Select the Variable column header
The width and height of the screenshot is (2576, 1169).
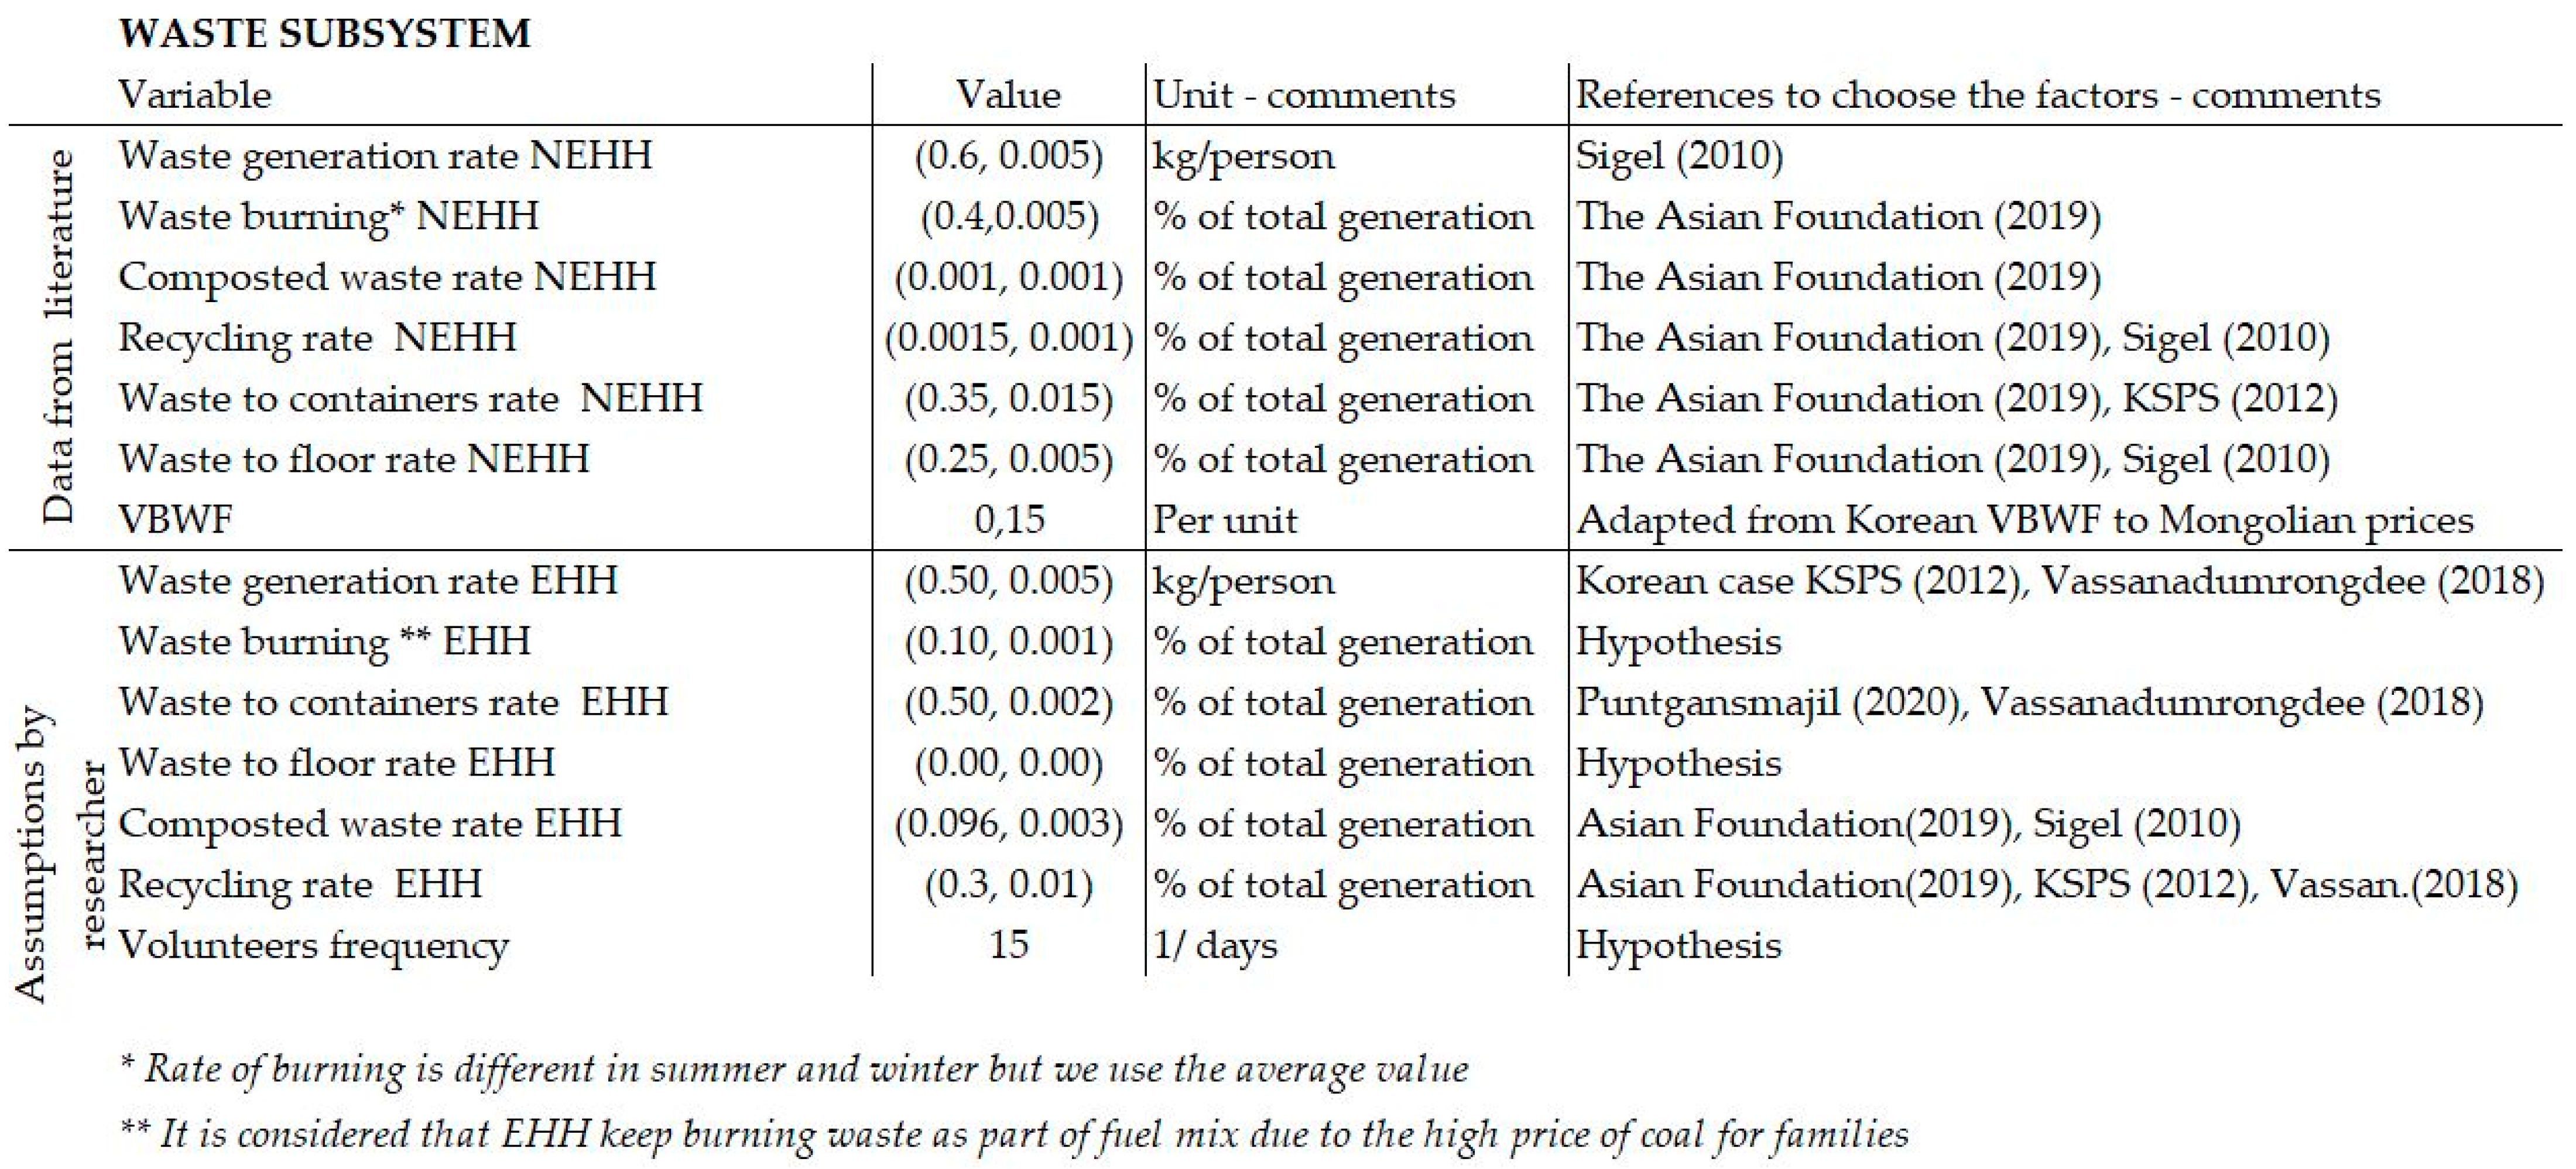(195, 95)
